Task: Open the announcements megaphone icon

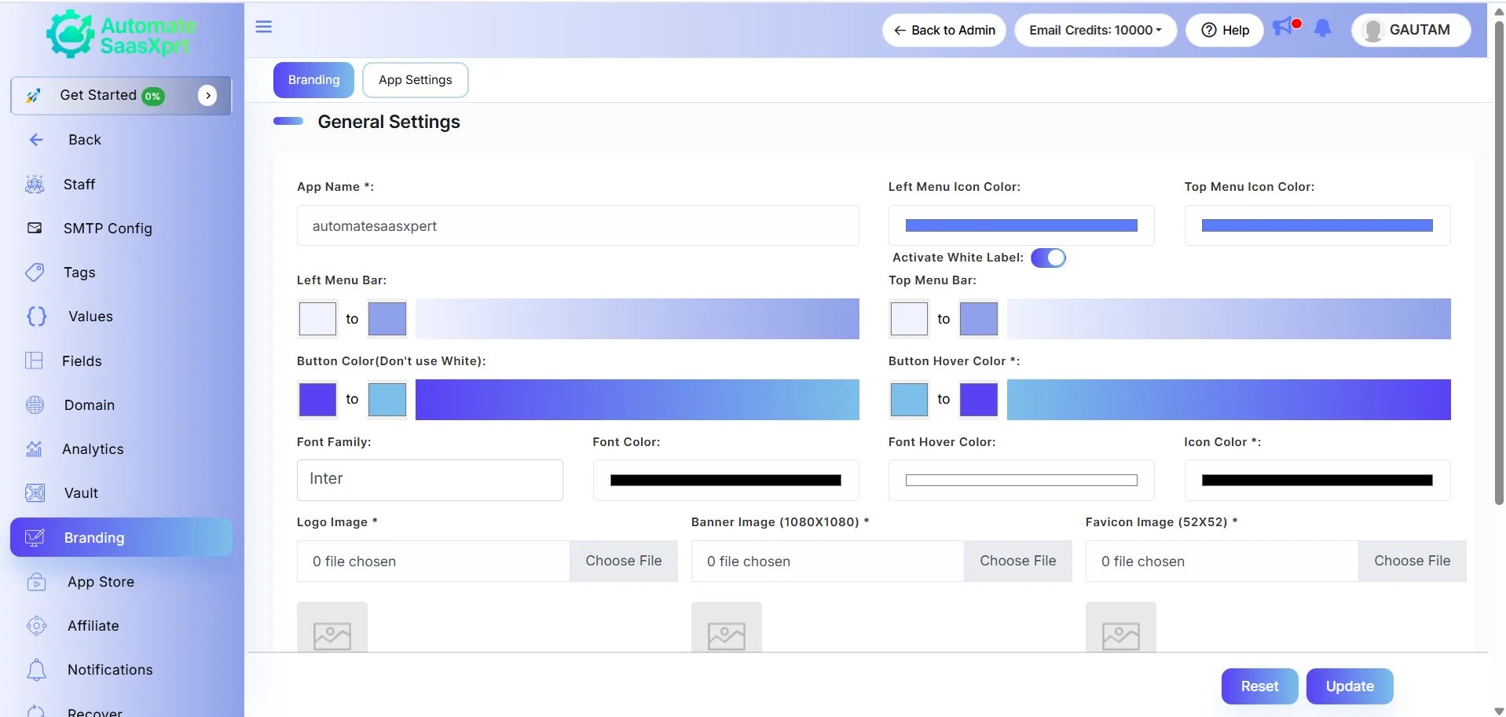Action: coord(1283,27)
